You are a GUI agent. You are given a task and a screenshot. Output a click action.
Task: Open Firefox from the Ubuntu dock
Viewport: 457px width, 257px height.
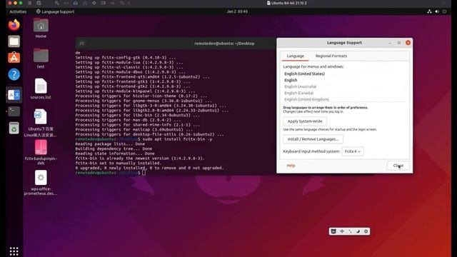(14, 25)
